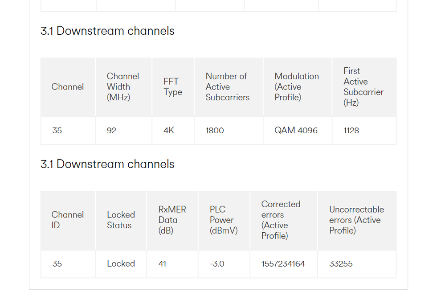This screenshot has height=300, width=445.
Task: Click the Channel ID column header
Action: (x=68, y=220)
